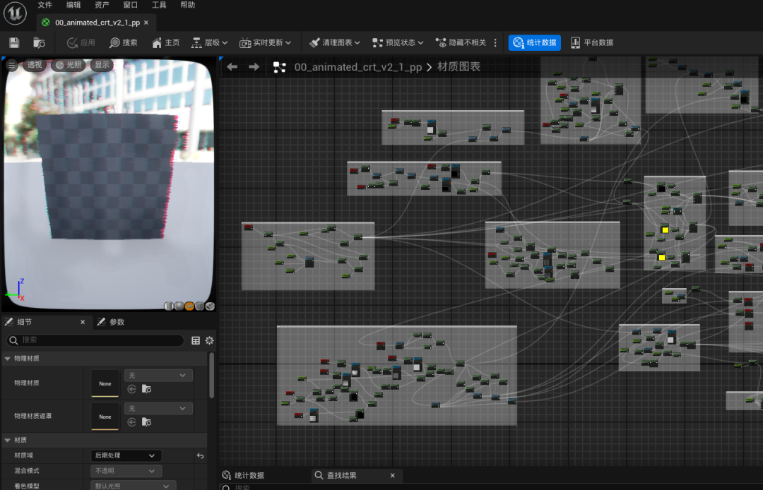Image resolution: width=763 pixels, height=490 pixels.
Task: Set preview mesh to cube
Action: [x=199, y=306]
